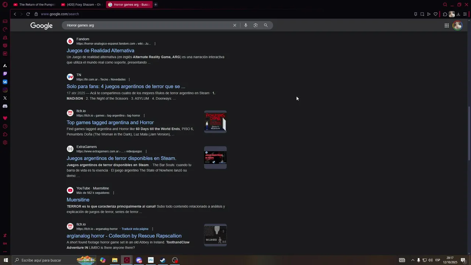This screenshot has width=471, height=265.
Task: Open a new browser tab
Action: 156,4
